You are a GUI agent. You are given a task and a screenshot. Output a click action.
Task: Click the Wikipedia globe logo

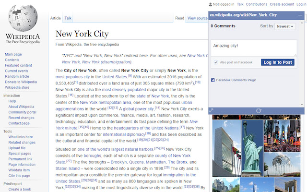coord(23,18)
